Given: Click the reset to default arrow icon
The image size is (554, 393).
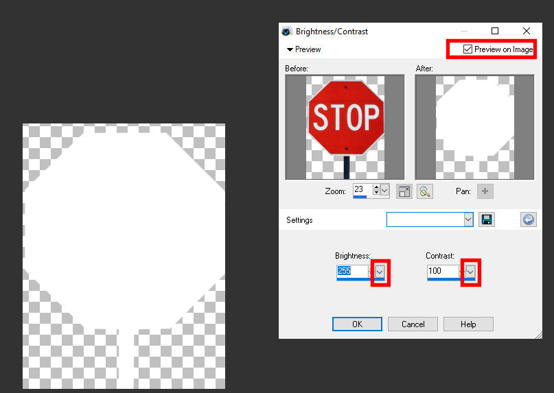Looking at the screenshot, I should [528, 219].
